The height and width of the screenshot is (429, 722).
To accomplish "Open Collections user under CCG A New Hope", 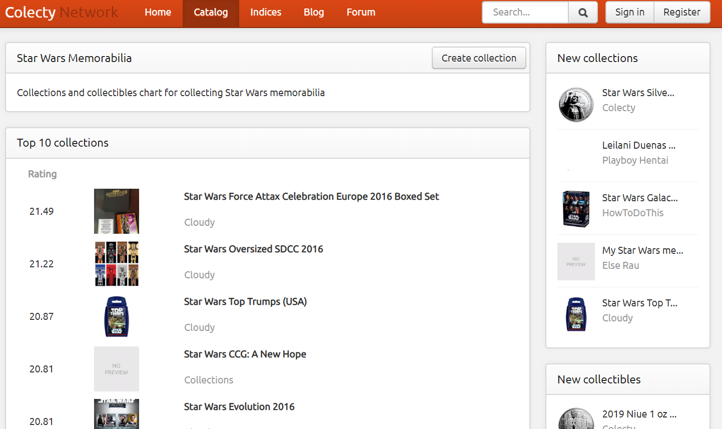I will (x=209, y=380).
